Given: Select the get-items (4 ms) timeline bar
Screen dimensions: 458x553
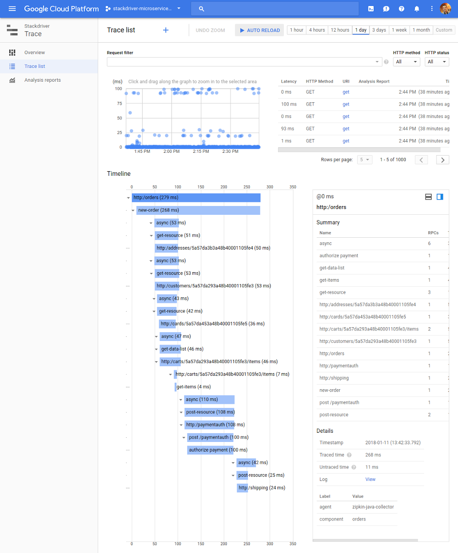Looking at the screenshot, I should pos(176,387).
